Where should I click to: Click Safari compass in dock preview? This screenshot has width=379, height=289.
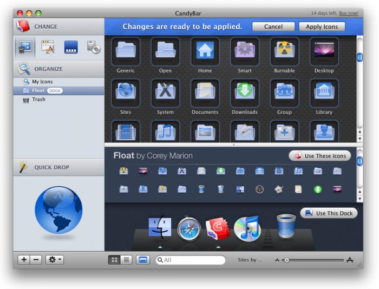coord(189,228)
